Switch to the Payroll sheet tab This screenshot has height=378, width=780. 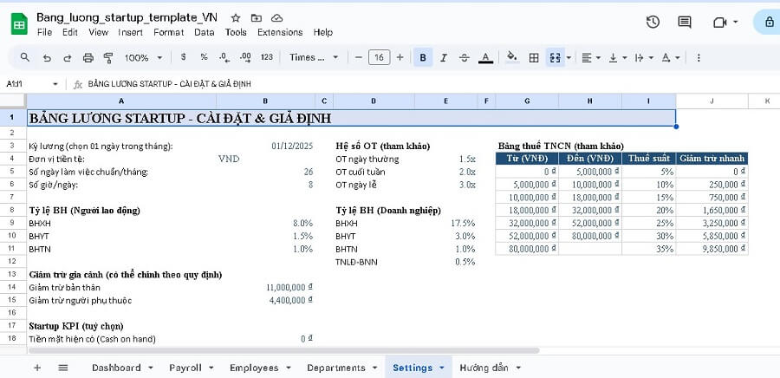(185, 368)
